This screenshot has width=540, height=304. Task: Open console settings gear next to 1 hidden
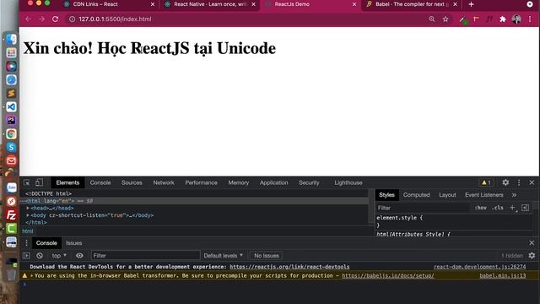point(532,255)
